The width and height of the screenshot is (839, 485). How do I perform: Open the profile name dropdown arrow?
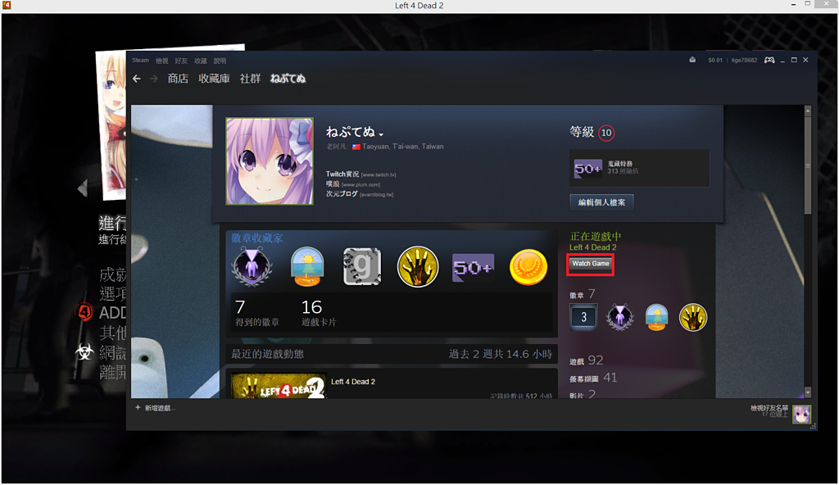(x=381, y=134)
